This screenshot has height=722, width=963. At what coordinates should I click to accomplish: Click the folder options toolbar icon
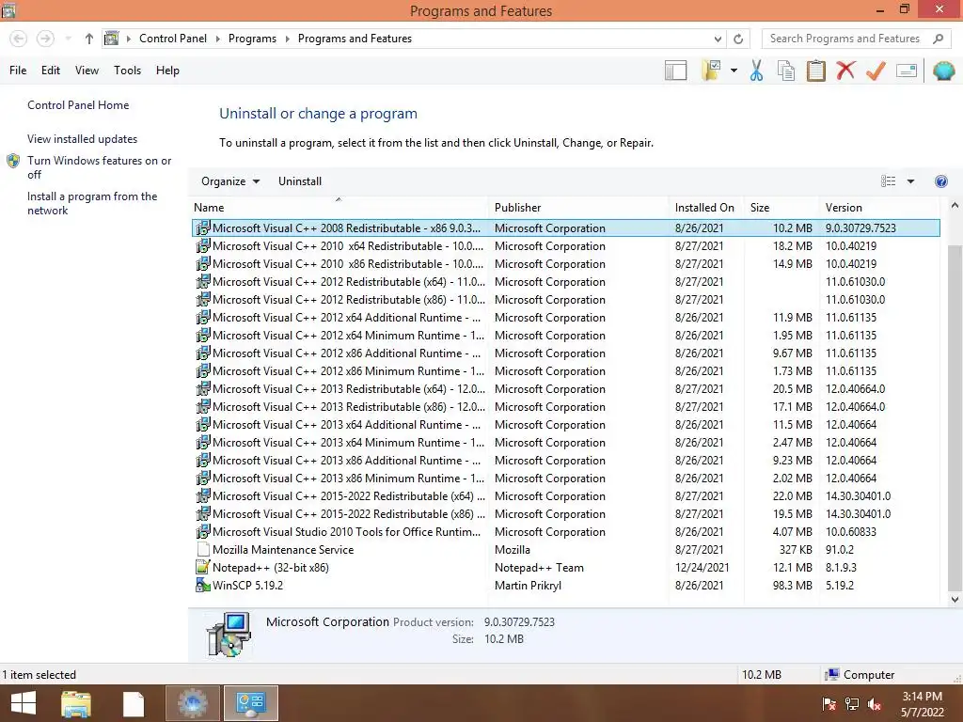[x=711, y=70]
